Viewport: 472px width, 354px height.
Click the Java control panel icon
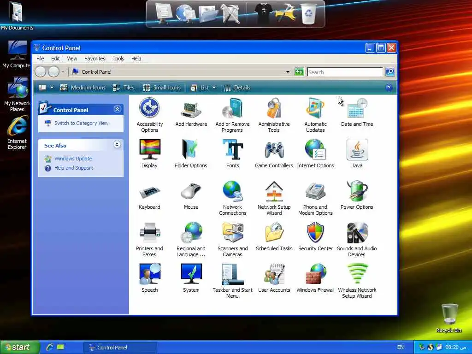(x=357, y=153)
